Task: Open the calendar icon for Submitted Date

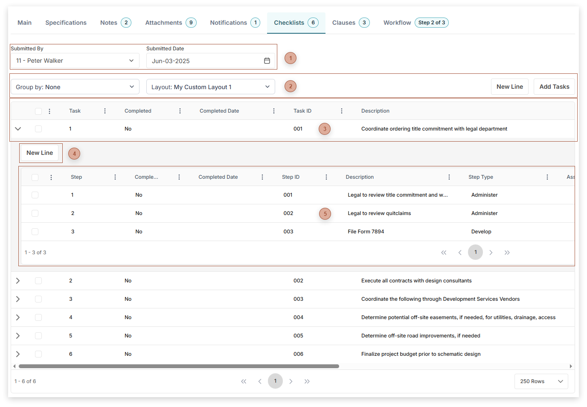Action: [267, 61]
